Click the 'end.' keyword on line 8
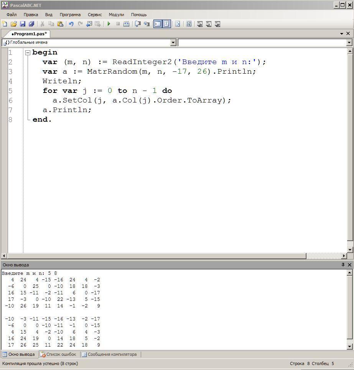Screen dimensions: 354x370 click(x=42, y=120)
